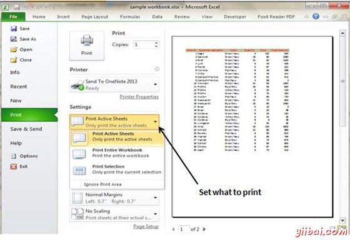
Task: Click the quick access Save icon
Action: pos(17,7)
